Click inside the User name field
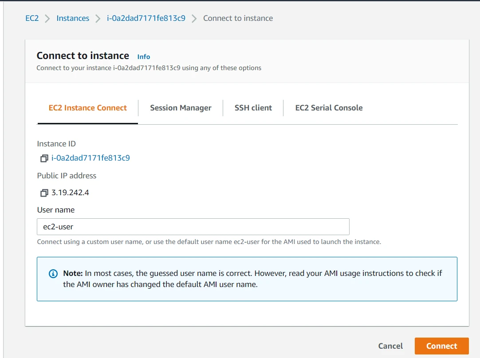The width and height of the screenshot is (480, 358). pyautogui.click(x=193, y=226)
